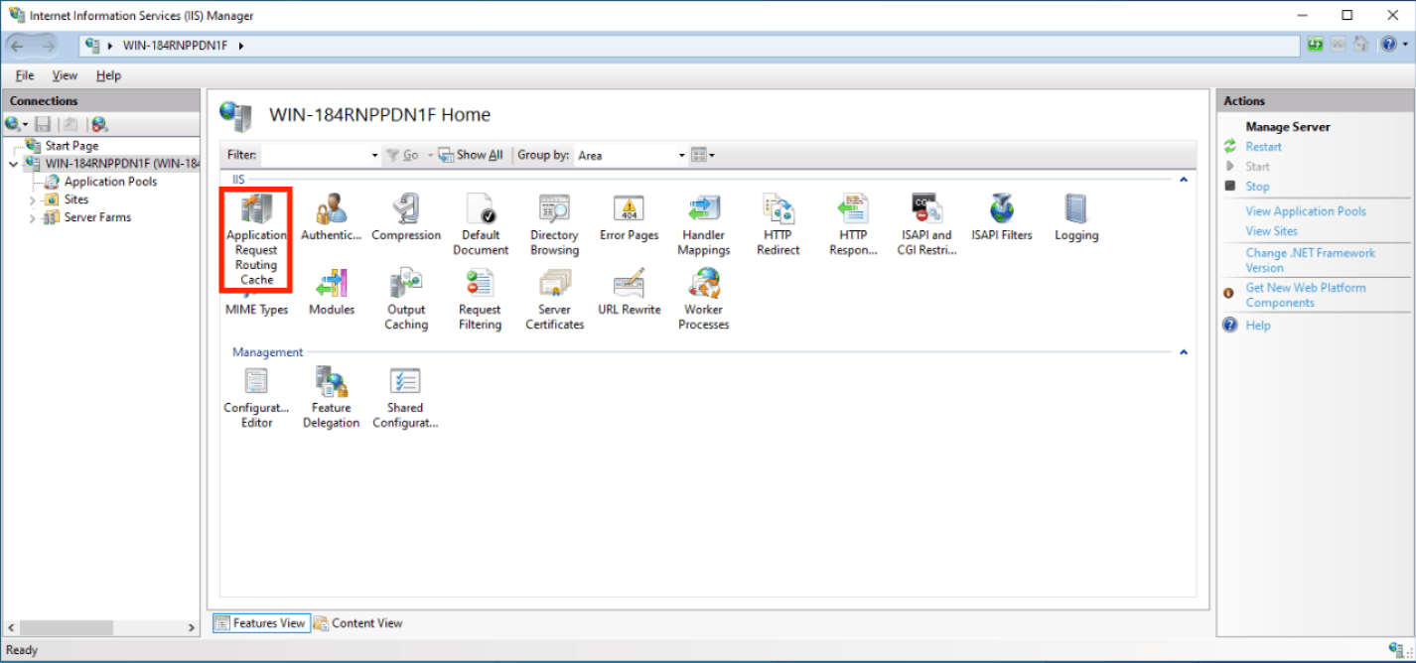Click the Create New Connection toolbar icon
The height and width of the screenshot is (663, 1416).
(16, 124)
